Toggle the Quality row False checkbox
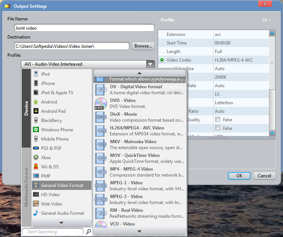283x237 pixels. (218, 119)
